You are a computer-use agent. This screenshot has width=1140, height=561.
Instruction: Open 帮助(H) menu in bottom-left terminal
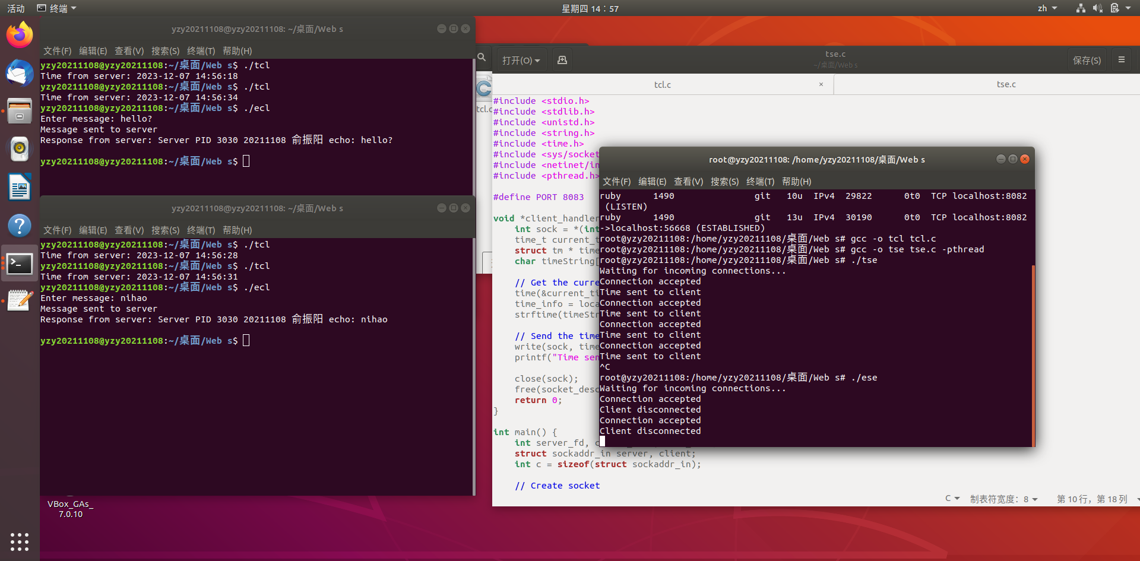(237, 230)
